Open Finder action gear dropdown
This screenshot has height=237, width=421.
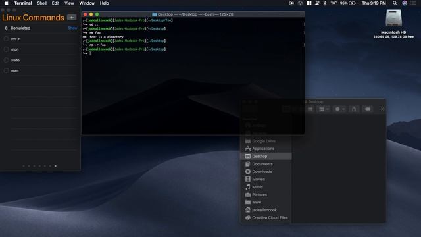339,109
